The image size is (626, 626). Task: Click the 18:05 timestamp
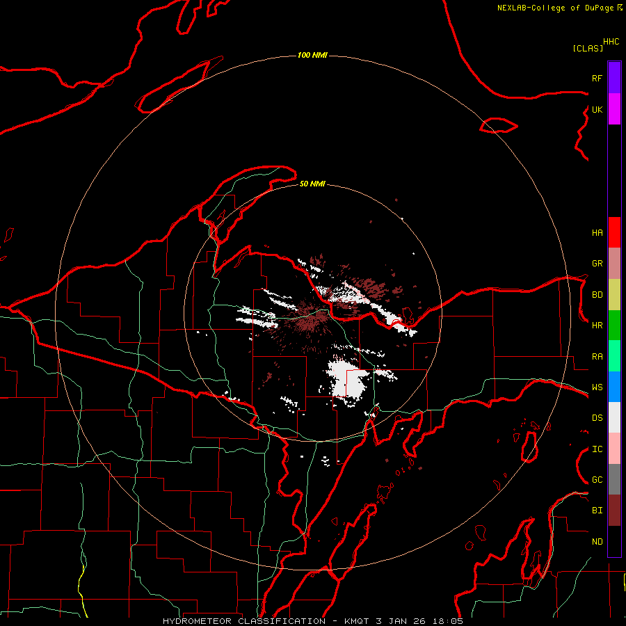click(x=448, y=621)
